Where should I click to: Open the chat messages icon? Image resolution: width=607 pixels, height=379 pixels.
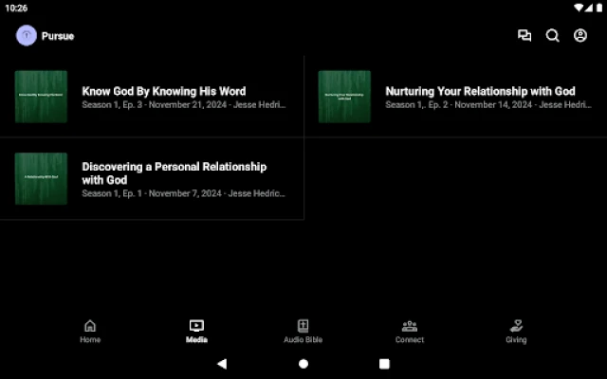pyautogui.click(x=524, y=36)
